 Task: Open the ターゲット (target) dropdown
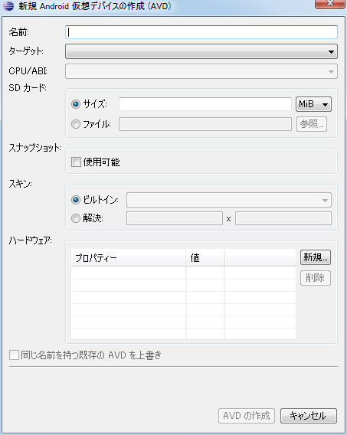point(201,51)
